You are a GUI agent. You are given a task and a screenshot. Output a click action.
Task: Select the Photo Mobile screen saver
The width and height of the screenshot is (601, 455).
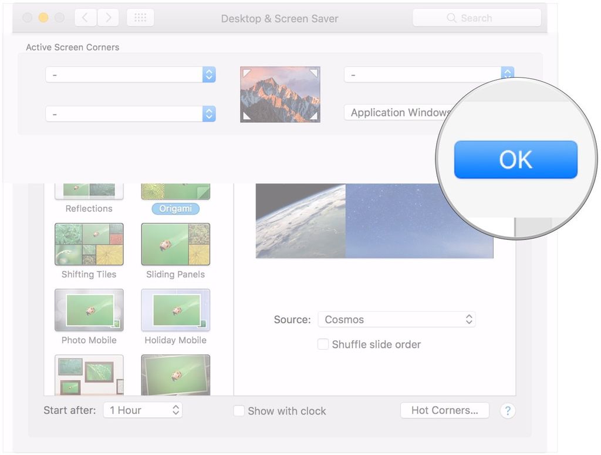(x=89, y=310)
